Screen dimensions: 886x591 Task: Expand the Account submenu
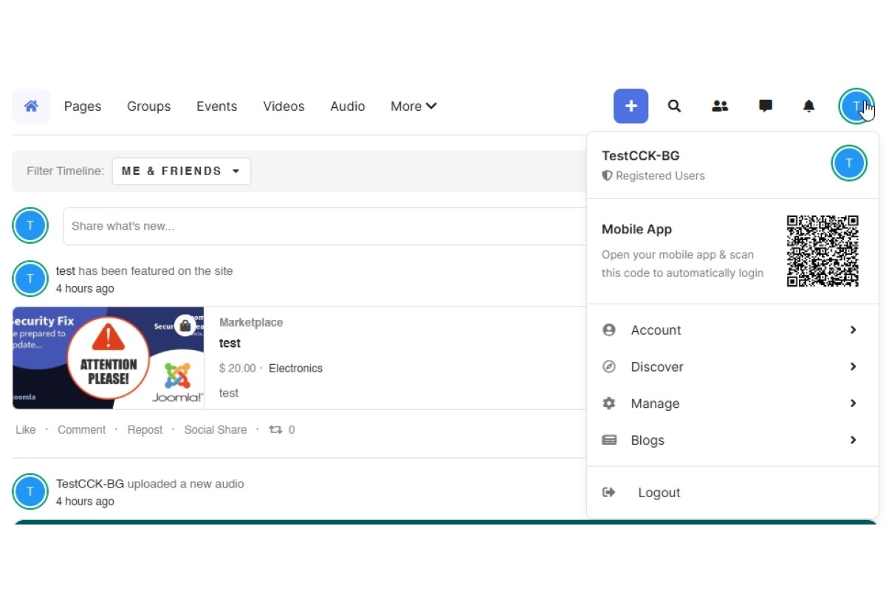pyautogui.click(x=731, y=330)
